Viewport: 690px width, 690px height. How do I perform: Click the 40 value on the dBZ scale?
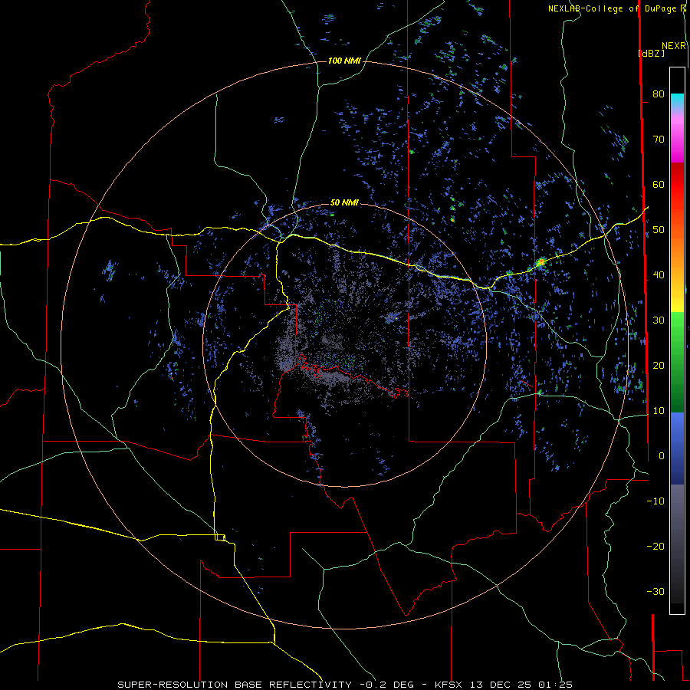659,275
